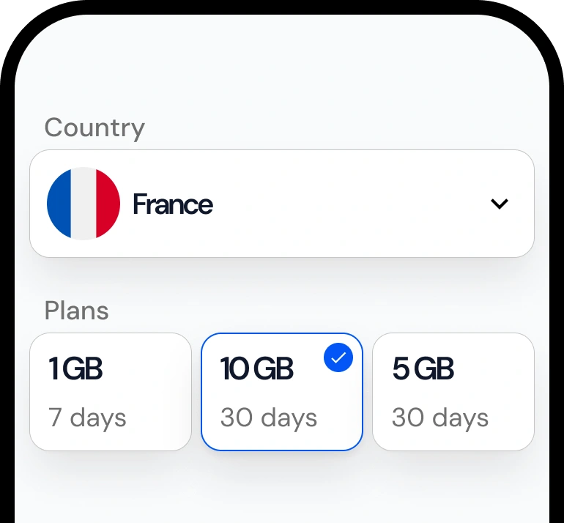Click the France flag icon
564x523 pixels.
[x=84, y=204]
